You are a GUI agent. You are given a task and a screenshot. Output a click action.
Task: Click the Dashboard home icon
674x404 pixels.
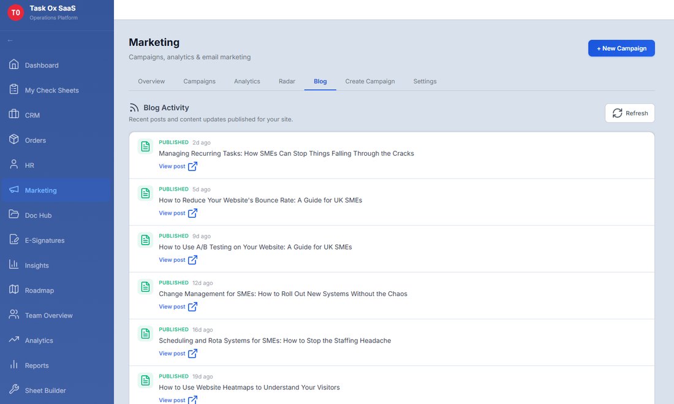coord(13,64)
